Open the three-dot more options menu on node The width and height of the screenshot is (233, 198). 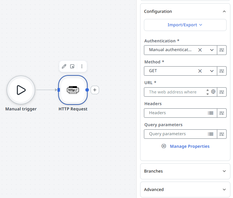pos(82,66)
